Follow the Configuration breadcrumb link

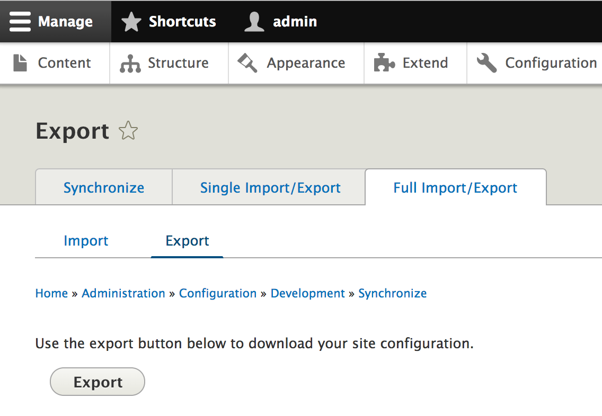coord(218,293)
